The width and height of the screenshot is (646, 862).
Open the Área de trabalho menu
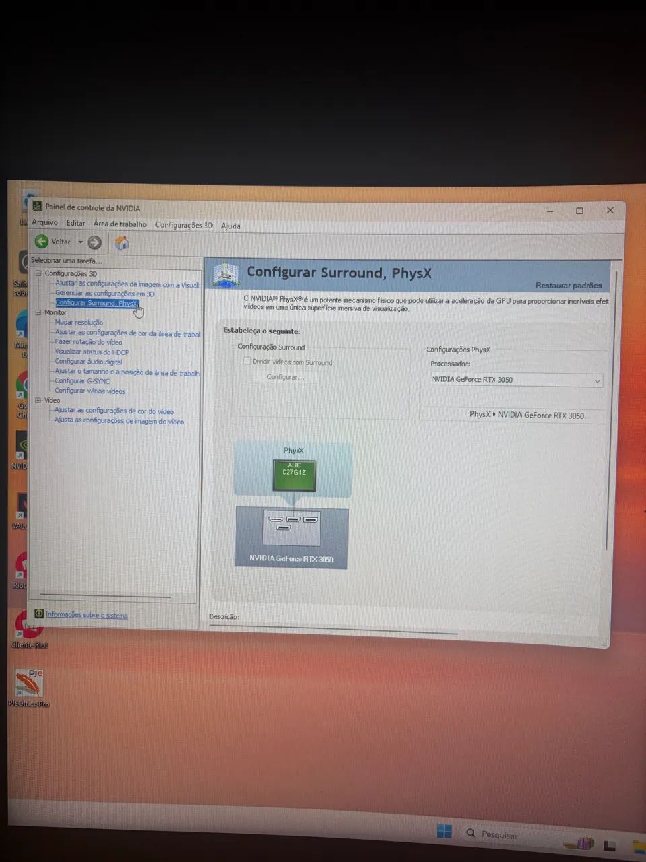coord(120,224)
